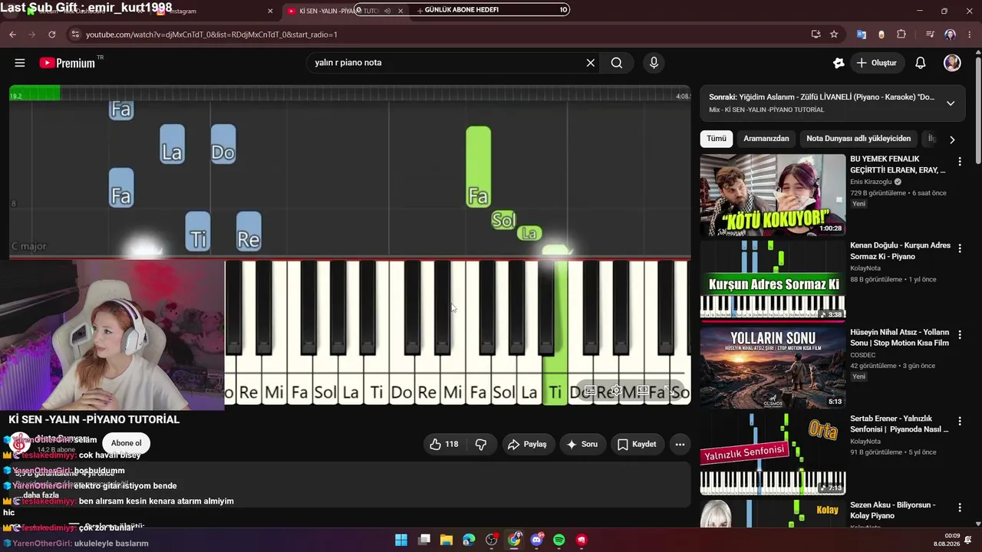Viewport: 982px width, 552px height.
Task: Click the Kaydet save button
Action: point(637,444)
